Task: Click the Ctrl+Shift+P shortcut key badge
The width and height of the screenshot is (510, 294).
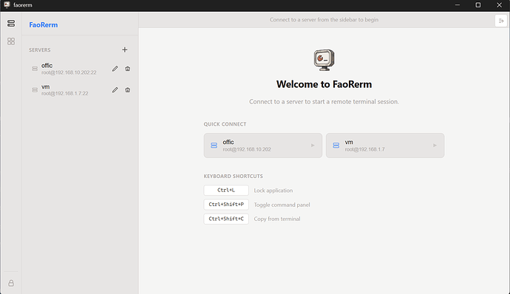Action: tap(226, 205)
